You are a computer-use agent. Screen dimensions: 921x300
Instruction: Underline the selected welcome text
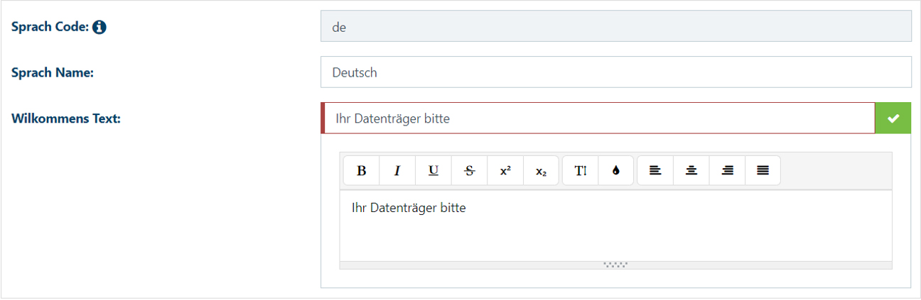[x=433, y=171]
